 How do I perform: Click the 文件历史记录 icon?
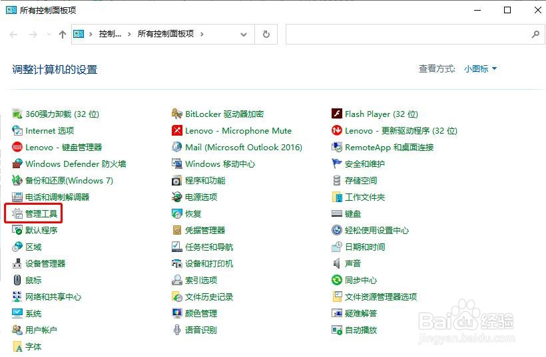point(177,297)
